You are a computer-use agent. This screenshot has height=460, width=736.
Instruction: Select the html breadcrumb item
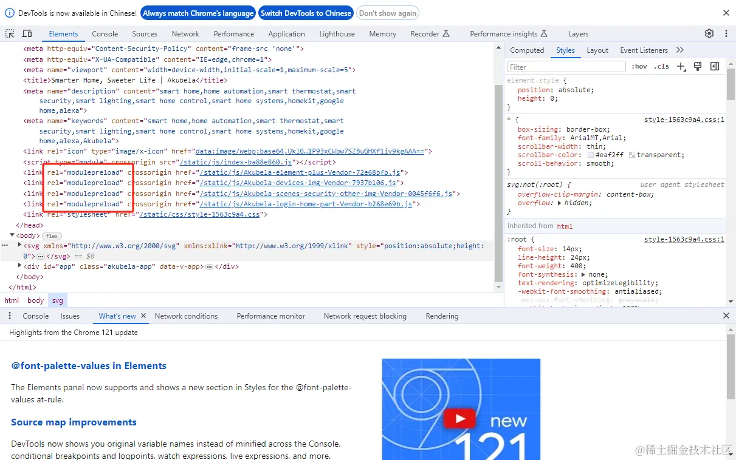pos(12,300)
